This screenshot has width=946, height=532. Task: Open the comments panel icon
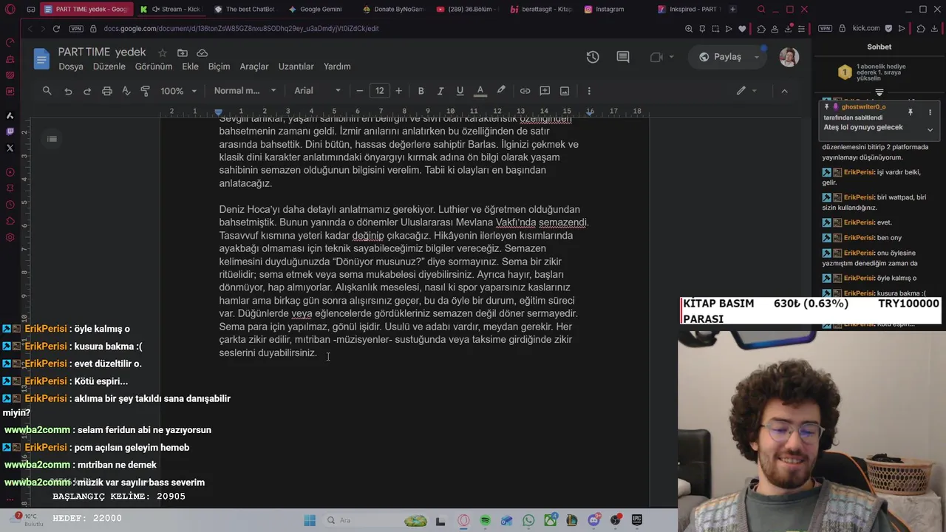point(623,57)
